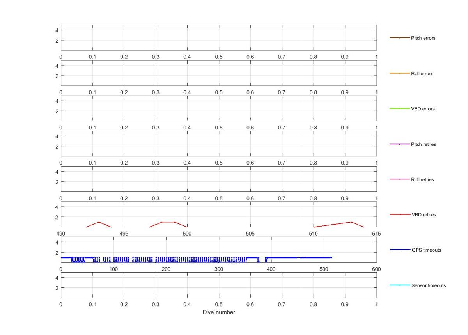
Task: Click the '400' tick on GPS timeouts axis
Action: (x=271, y=269)
